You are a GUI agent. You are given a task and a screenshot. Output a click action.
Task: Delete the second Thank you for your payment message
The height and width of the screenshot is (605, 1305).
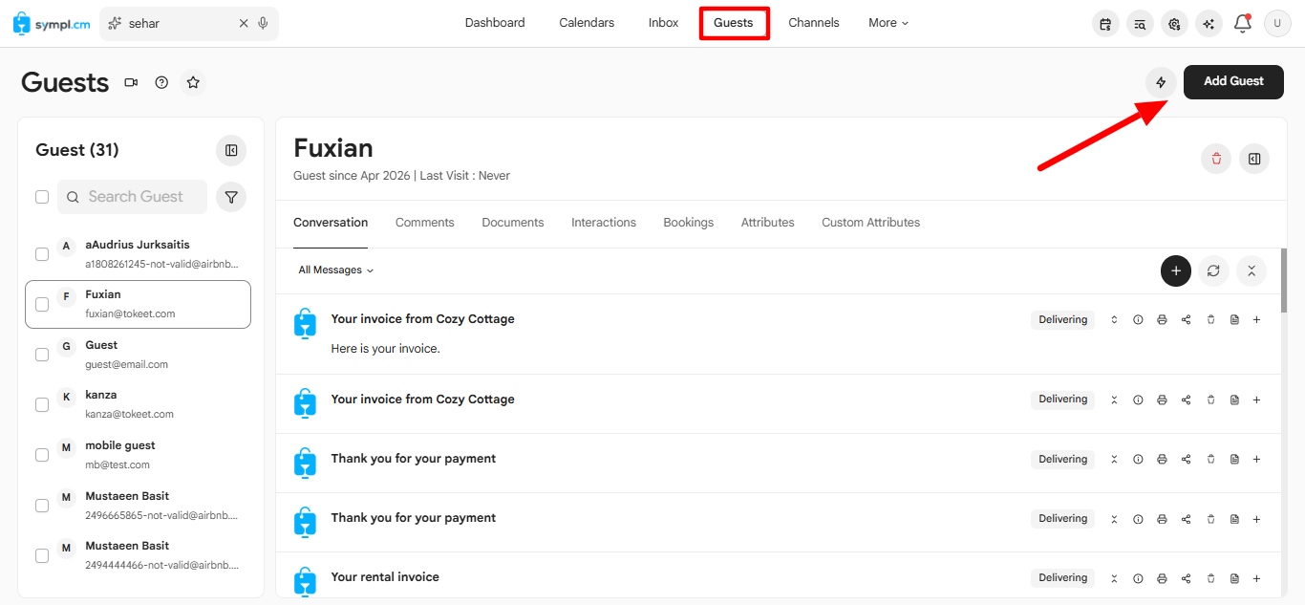1210,519
